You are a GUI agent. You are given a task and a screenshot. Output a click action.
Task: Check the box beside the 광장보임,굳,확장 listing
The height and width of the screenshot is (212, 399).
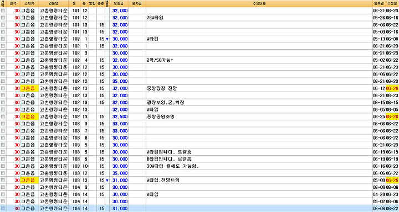coord(3,103)
